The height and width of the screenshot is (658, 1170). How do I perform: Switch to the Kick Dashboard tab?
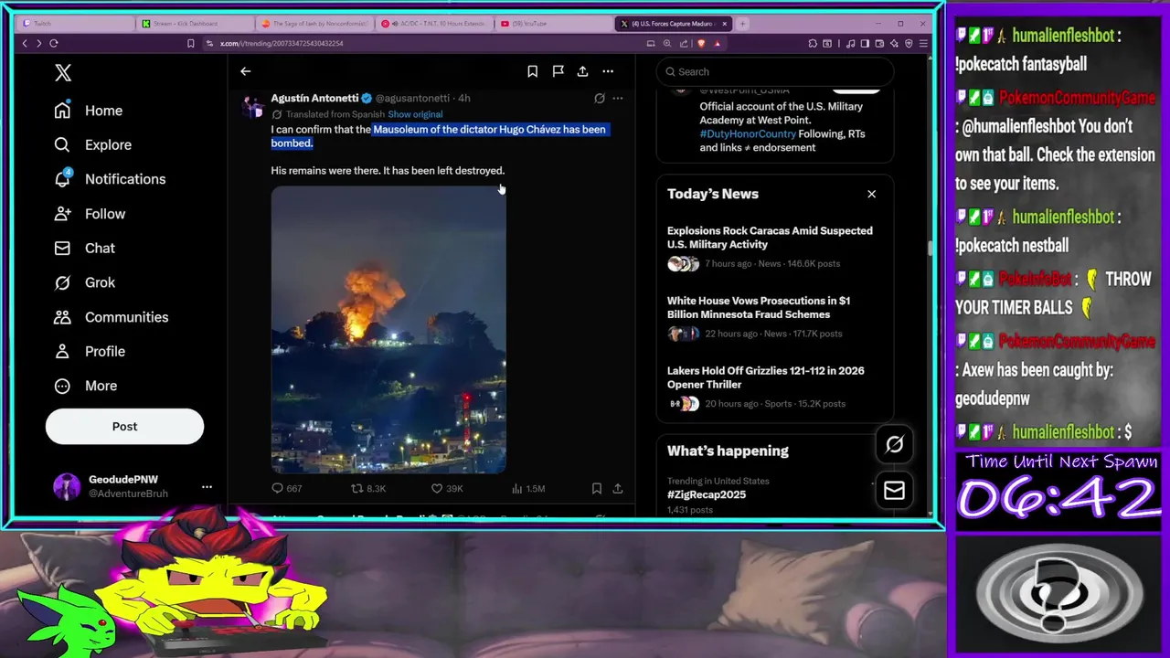click(x=196, y=24)
